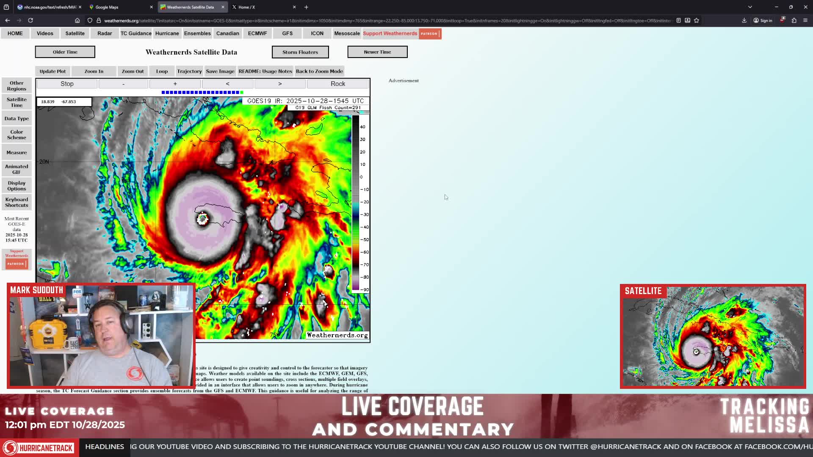Expand the Other Regions sidebar menu
Image resolution: width=813 pixels, height=457 pixels.
click(17, 86)
